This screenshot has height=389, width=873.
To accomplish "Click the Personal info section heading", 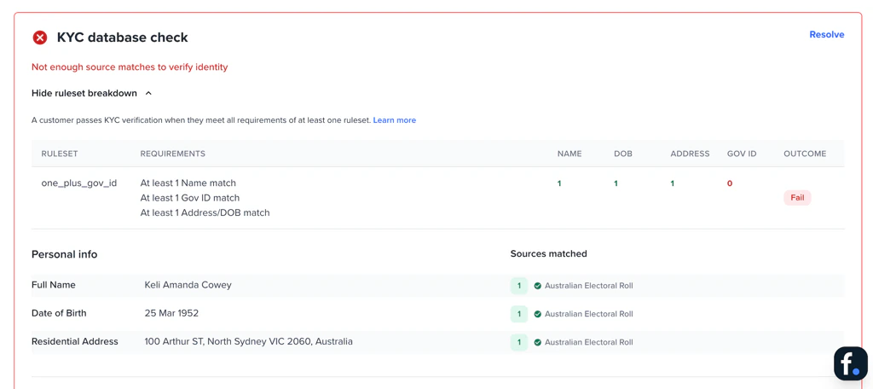I will [x=65, y=255].
